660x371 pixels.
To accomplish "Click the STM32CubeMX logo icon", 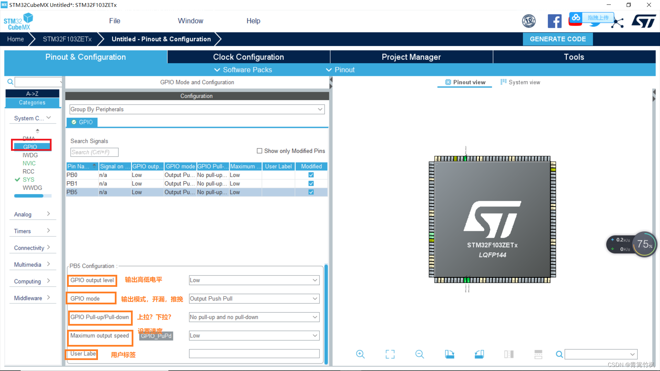I will pyautogui.click(x=18, y=21).
